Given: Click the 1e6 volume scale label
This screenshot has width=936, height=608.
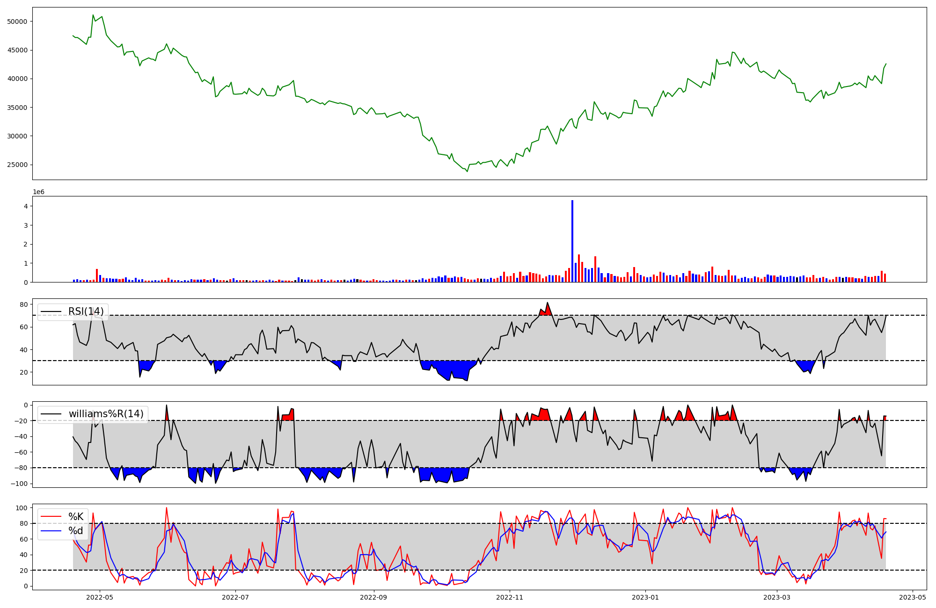Looking at the screenshot, I should (38, 192).
